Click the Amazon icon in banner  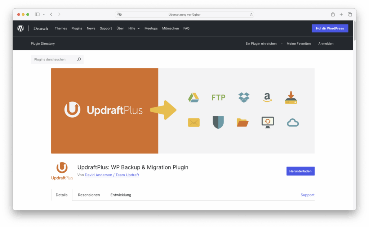pos(267,97)
